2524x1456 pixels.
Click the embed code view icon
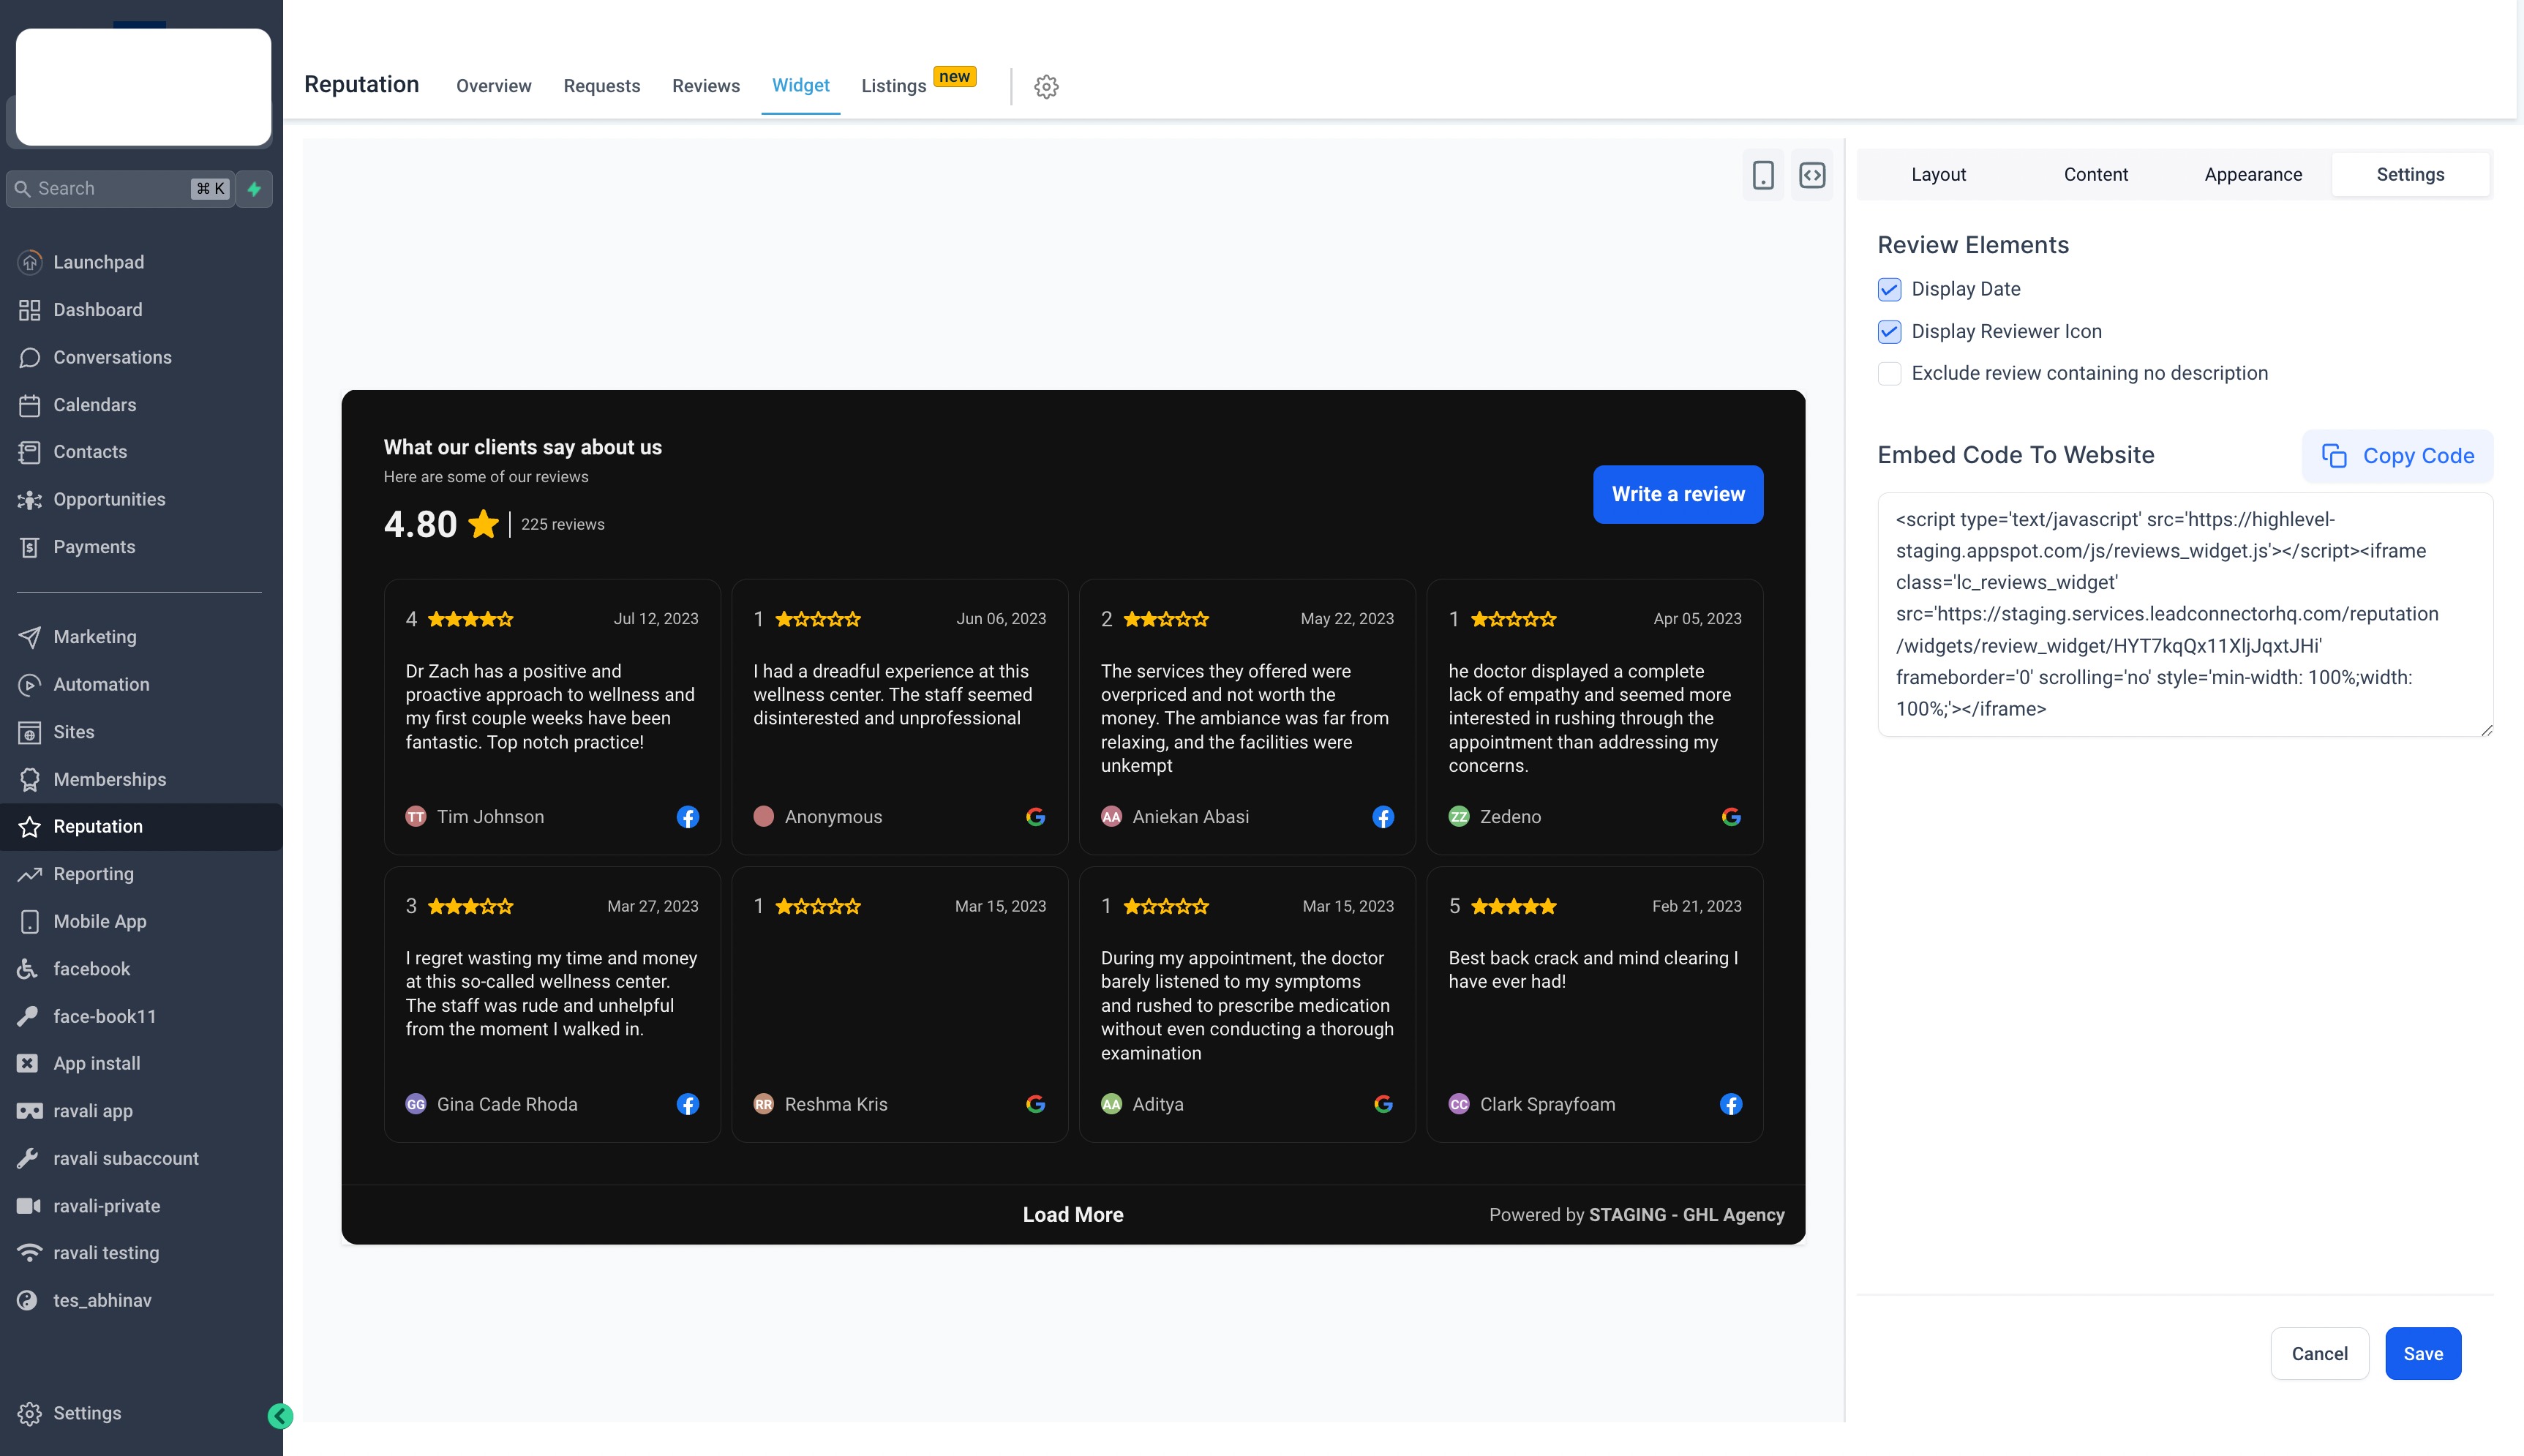click(1811, 175)
